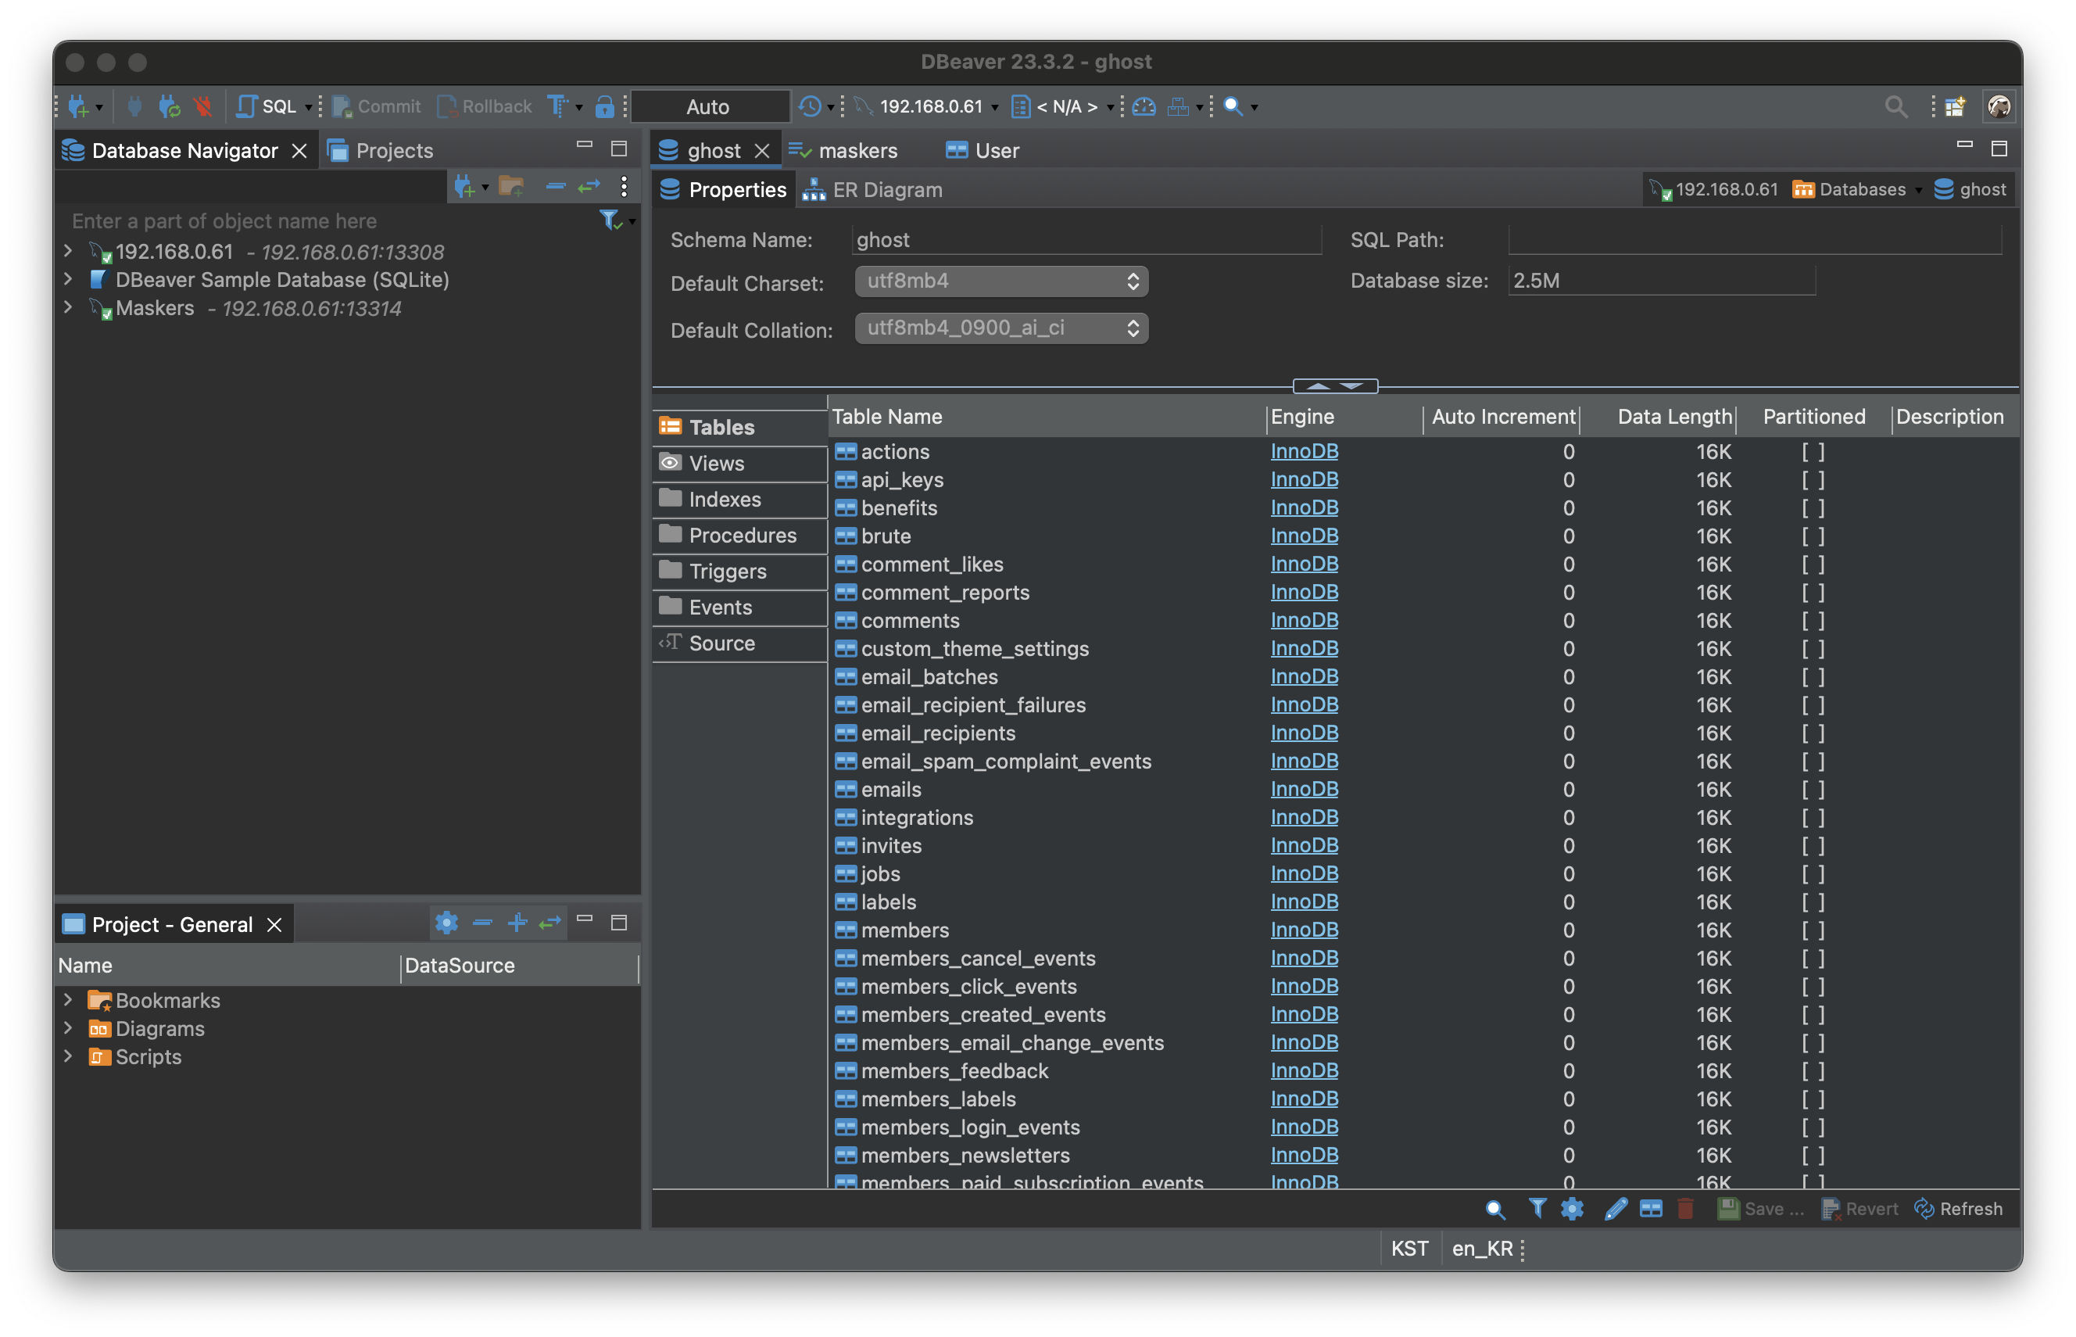Open the 192.168.0.61 active connection dropdown
The height and width of the screenshot is (1337, 2076).
pyautogui.click(x=926, y=107)
